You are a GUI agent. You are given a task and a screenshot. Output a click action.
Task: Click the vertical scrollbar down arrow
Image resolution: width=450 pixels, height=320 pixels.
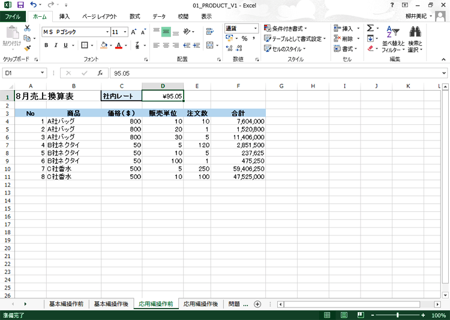(445, 295)
